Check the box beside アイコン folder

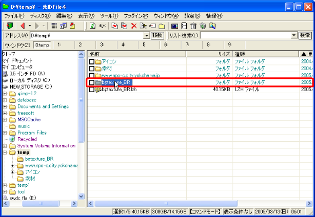tap(92, 62)
